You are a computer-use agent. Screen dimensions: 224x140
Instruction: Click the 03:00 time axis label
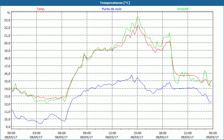(36, 133)
